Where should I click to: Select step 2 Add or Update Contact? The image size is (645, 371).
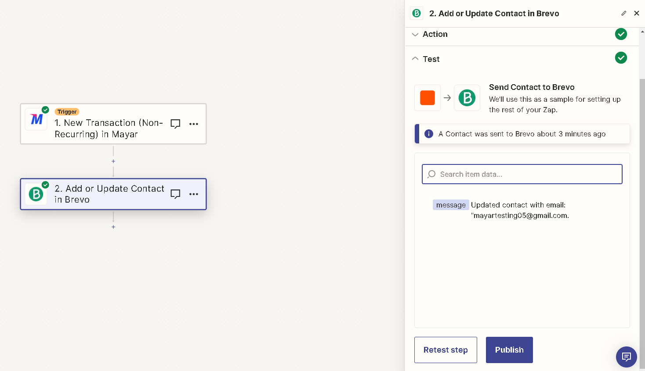pyautogui.click(x=113, y=194)
